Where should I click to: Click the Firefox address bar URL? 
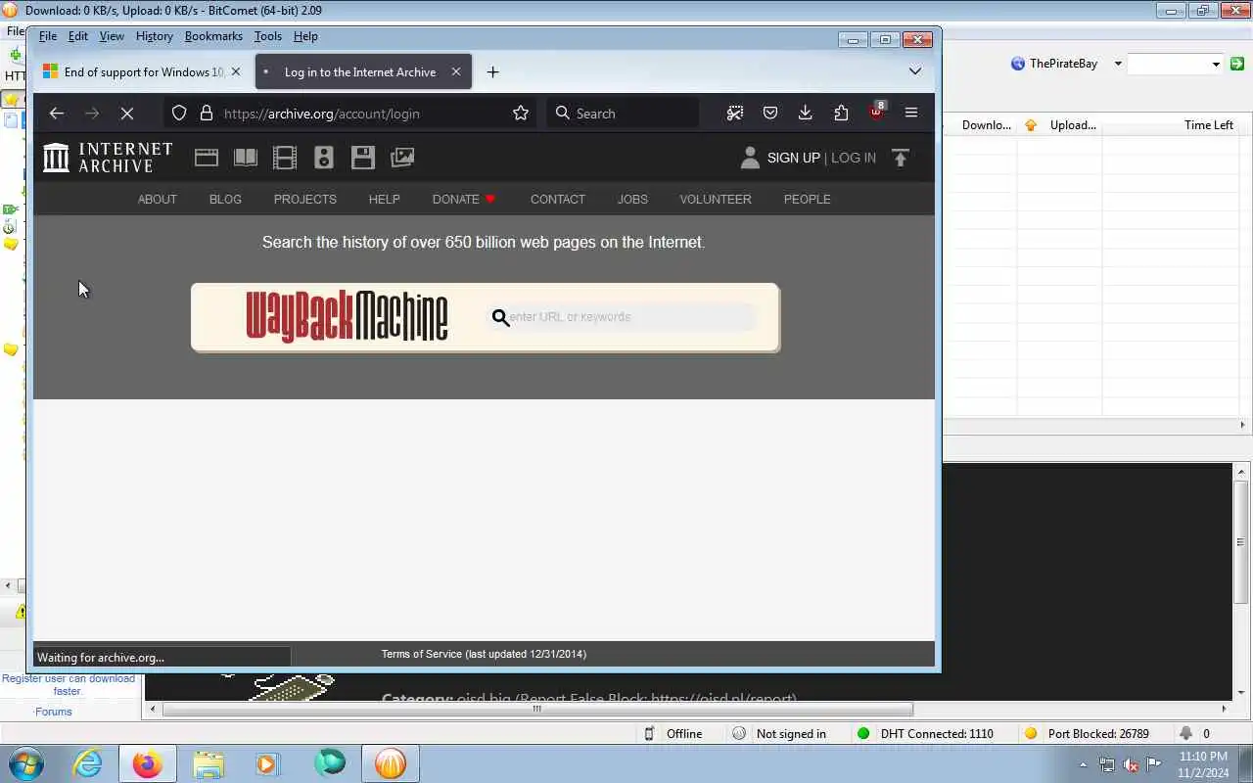[322, 114]
